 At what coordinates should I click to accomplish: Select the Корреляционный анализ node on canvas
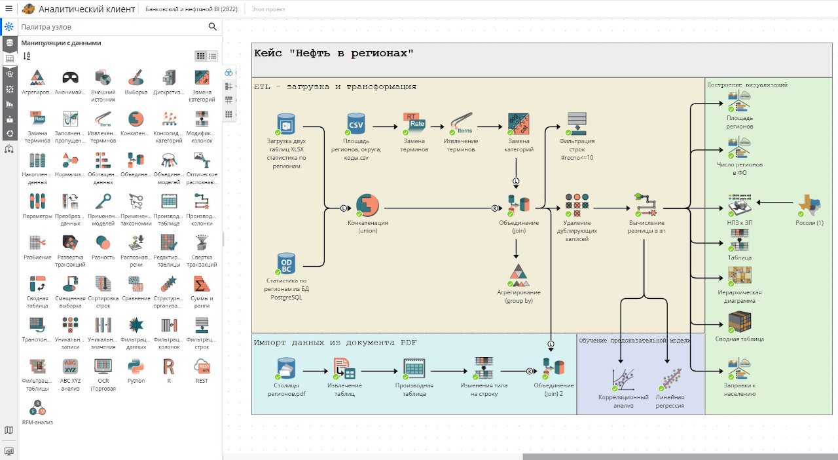click(623, 380)
